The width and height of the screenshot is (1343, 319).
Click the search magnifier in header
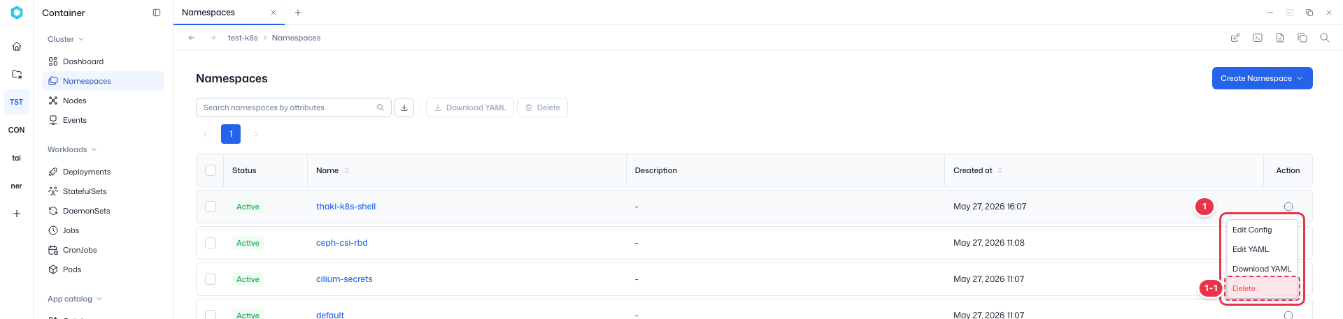coord(1325,38)
